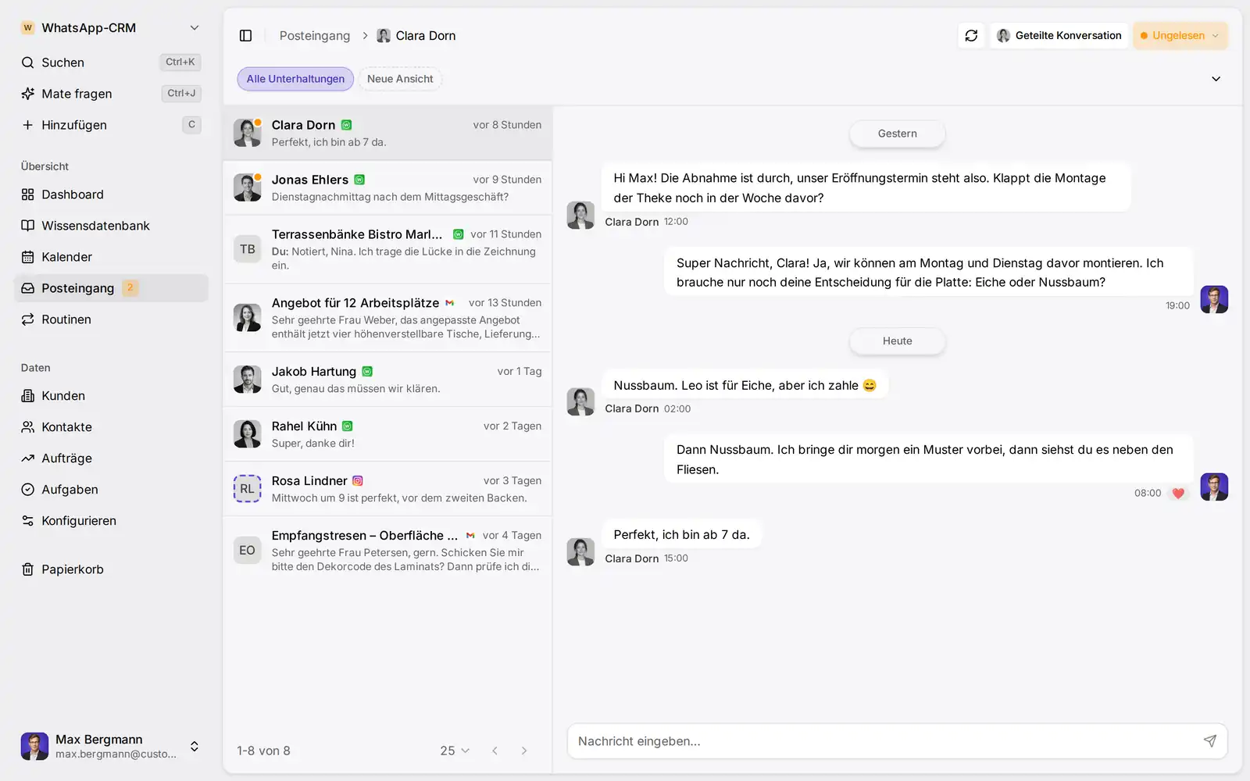The image size is (1250, 781).
Task: Expand the views chevron at the right
Action: (x=1216, y=79)
